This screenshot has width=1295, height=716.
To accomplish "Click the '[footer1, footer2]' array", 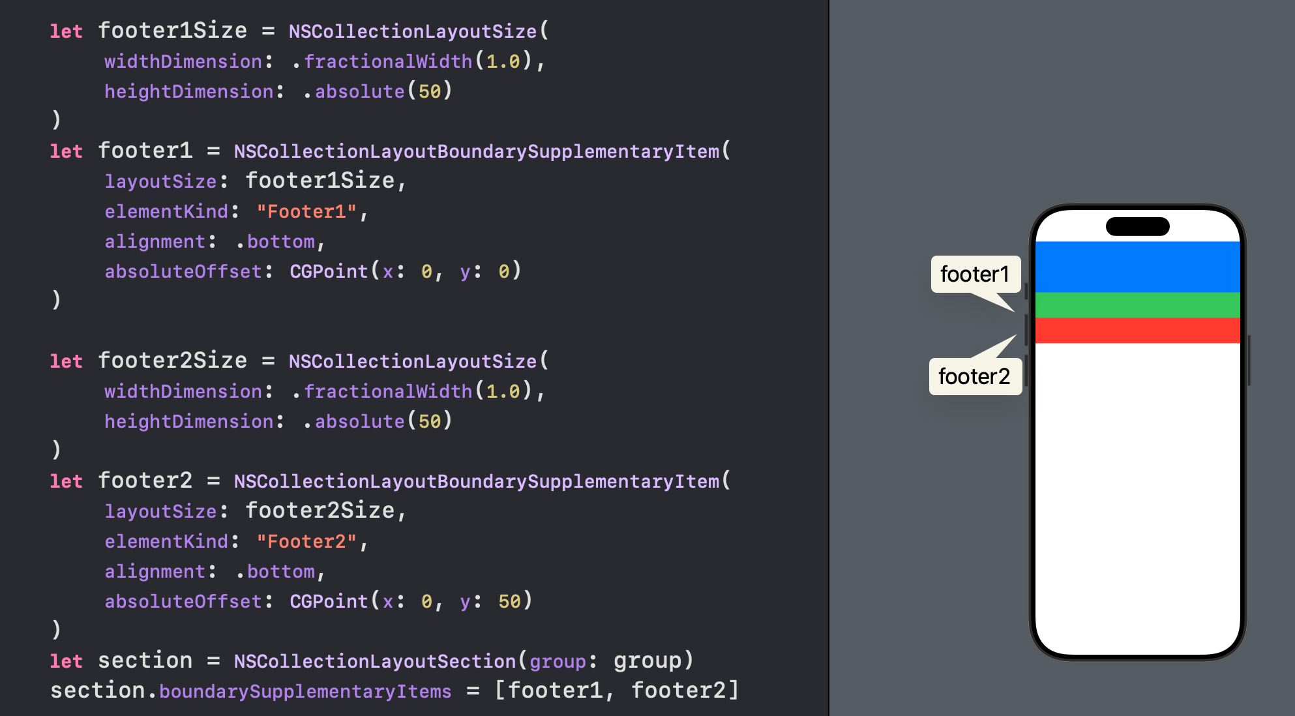I will (x=617, y=691).
